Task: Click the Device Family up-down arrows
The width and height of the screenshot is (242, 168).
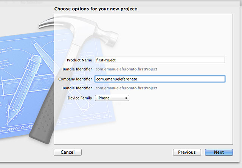Action: point(126,98)
